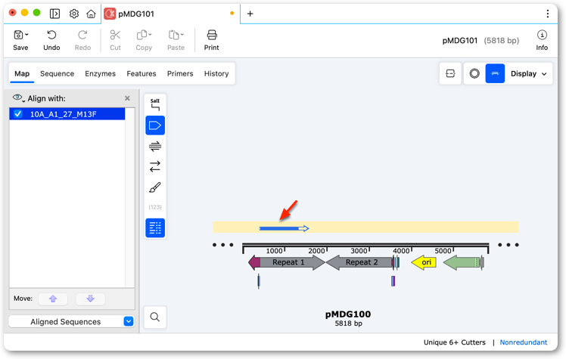The image size is (566, 359).
Task: Click the two opposing arrows icon
Action: tap(155, 166)
